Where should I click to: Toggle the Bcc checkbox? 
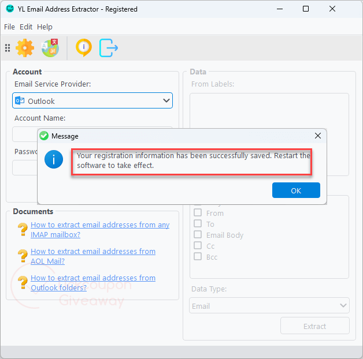[x=198, y=256]
